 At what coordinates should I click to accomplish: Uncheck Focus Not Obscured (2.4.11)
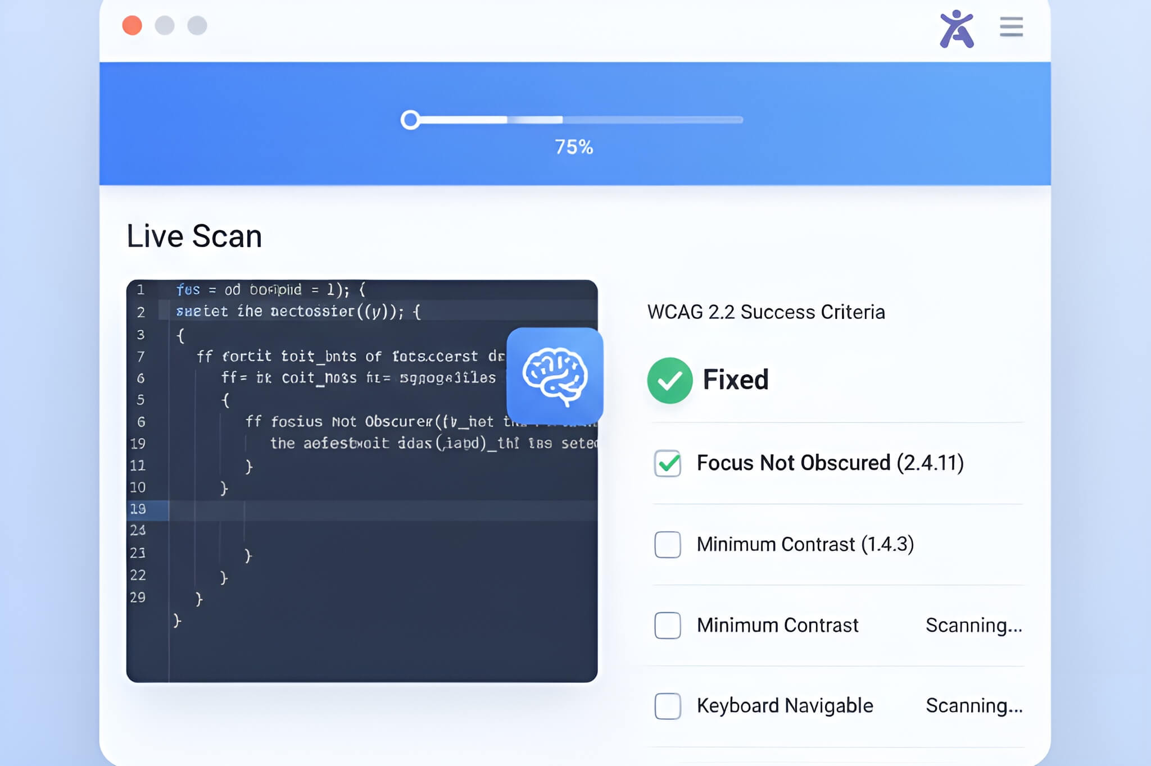coord(668,464)
